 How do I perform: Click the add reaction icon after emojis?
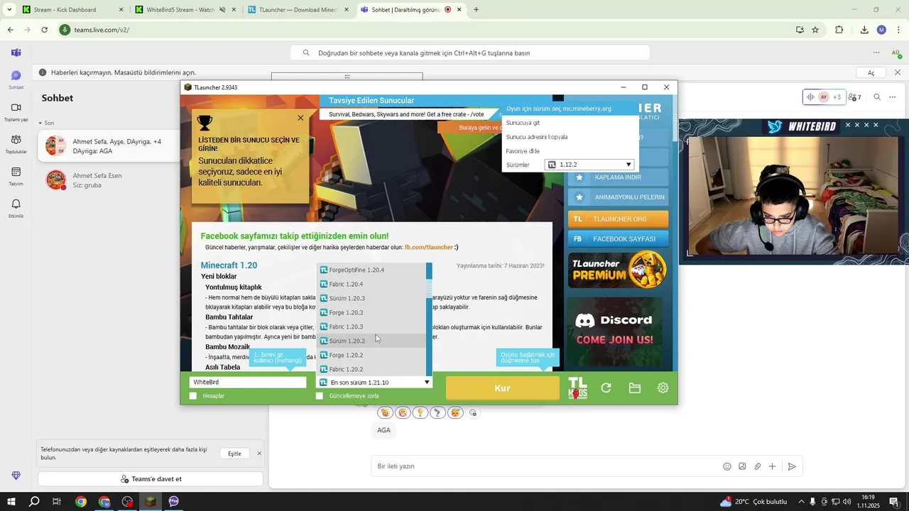473,412
